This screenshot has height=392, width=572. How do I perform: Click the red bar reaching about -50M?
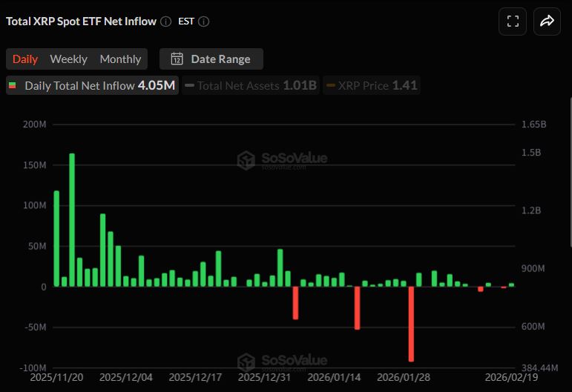point(357,308)
